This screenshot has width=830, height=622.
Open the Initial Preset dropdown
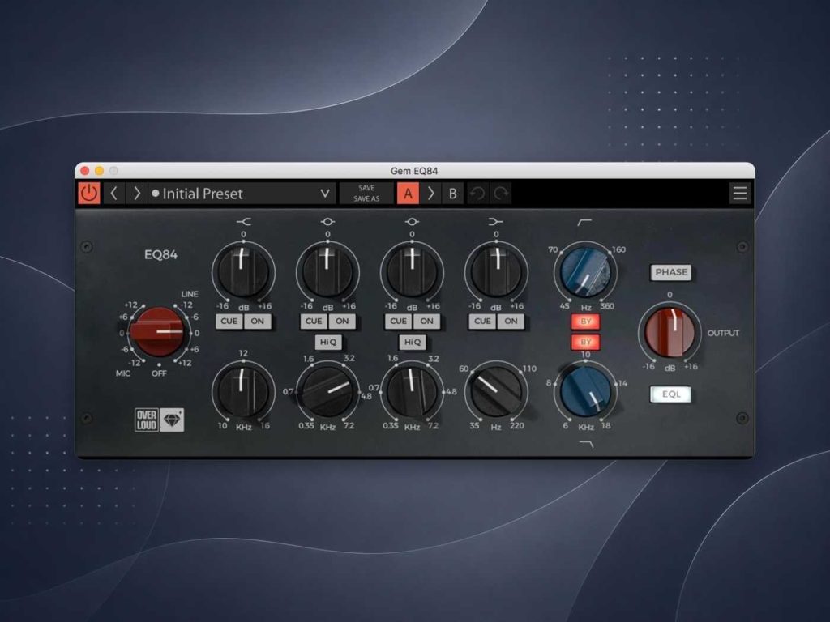pyautogui.click(x=242, y=194)
